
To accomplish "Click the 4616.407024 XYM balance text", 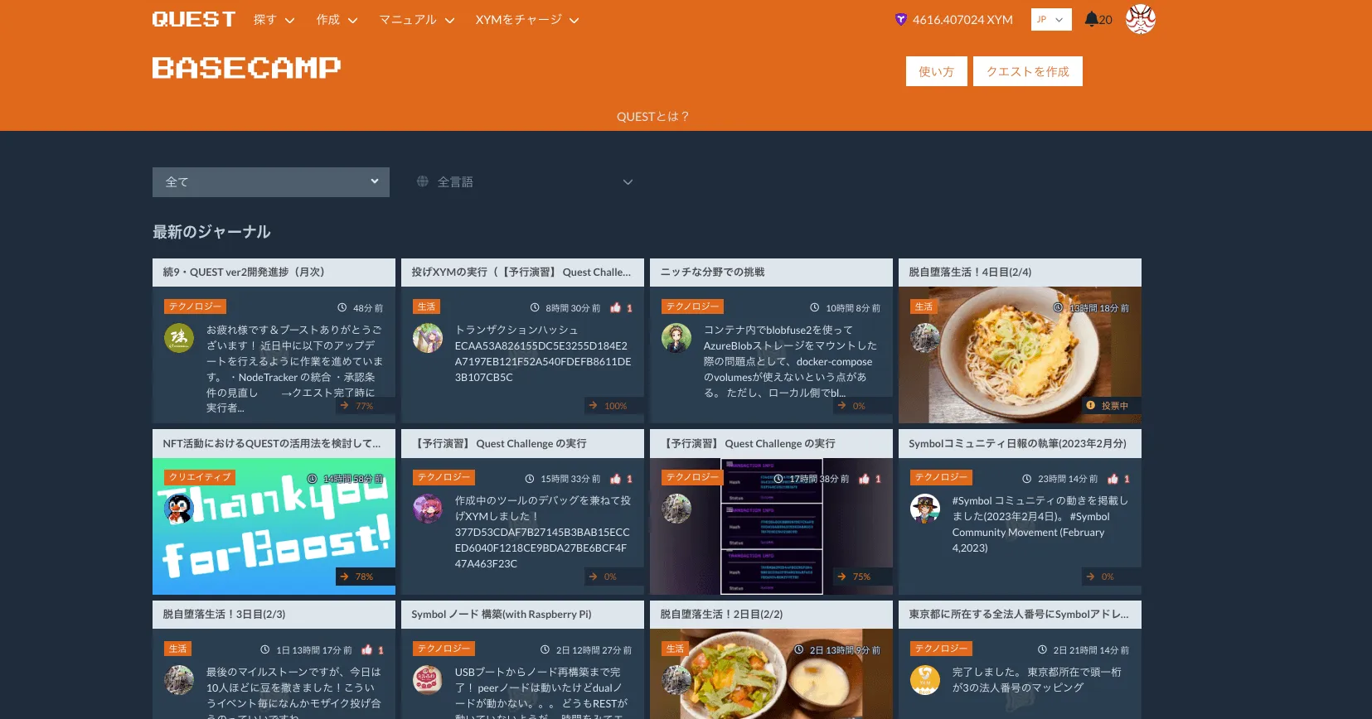I will click(962, 20).
